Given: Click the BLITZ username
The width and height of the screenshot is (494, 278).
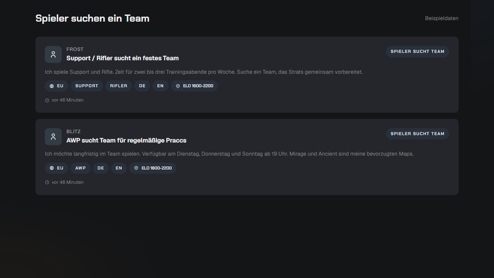Looking at the screenshot, I should click(73, 132).
